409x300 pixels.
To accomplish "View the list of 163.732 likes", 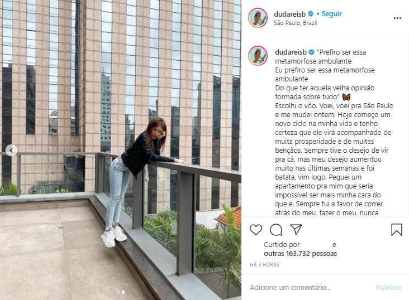I will pyautogui.click(x=300, y=253).
